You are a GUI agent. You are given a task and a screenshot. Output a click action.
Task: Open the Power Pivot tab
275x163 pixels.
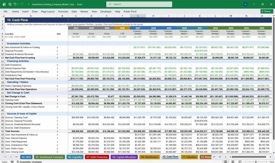tap(130, 11)
